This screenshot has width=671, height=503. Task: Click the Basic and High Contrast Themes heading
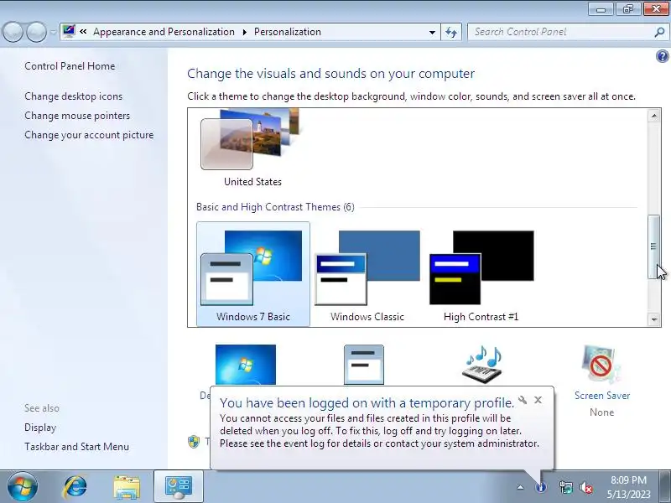tap(275, 207)
